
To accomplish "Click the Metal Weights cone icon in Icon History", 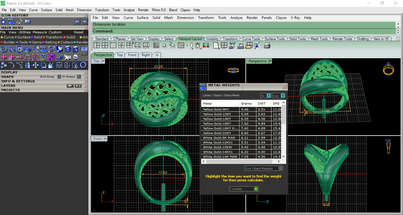I will (11, 21).
